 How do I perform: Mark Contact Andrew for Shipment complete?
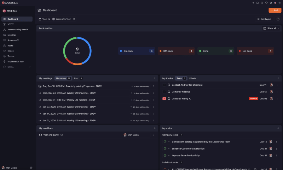pyautogui.click(x=169, y=85)
